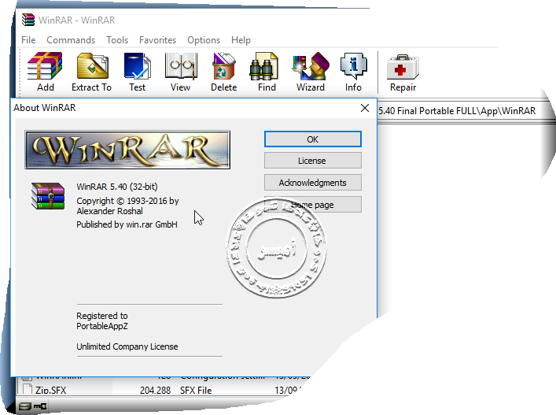Click the Unlimited Company License text
This screenshot has width=556, height=415.
pyautogui.click(x=127, y=346)
